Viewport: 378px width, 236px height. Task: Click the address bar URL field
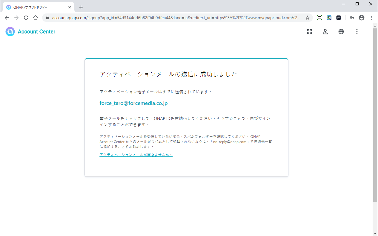click(176, 18)
